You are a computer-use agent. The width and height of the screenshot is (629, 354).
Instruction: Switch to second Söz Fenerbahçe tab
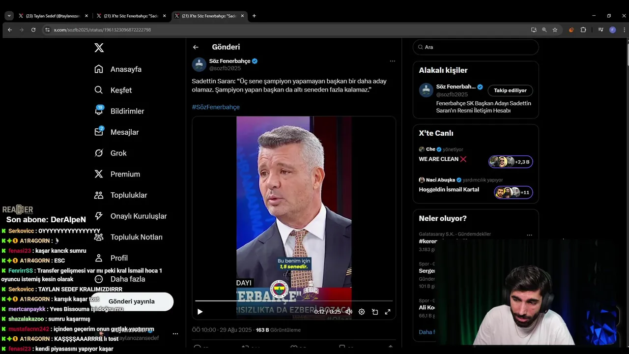[x=131, y=16]
